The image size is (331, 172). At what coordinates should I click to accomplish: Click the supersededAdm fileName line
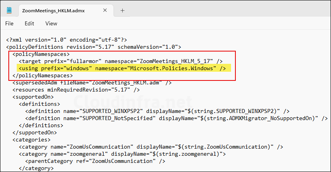tap(92, 83)
